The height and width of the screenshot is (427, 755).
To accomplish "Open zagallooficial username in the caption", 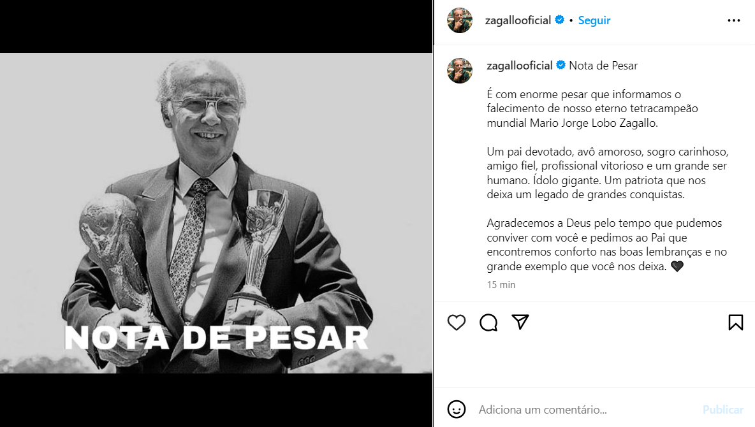I will 520,66.
